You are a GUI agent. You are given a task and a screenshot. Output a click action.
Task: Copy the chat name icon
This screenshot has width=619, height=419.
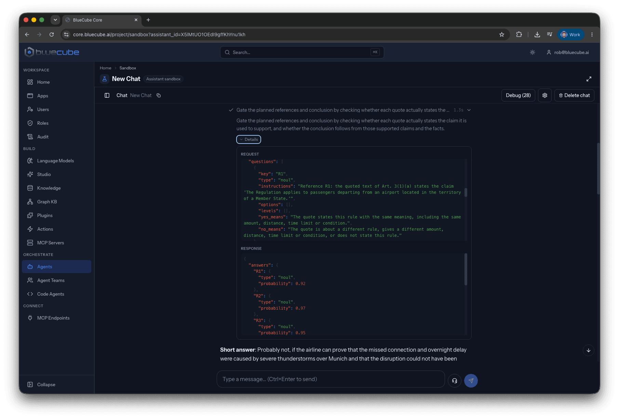tap(159, 95)
